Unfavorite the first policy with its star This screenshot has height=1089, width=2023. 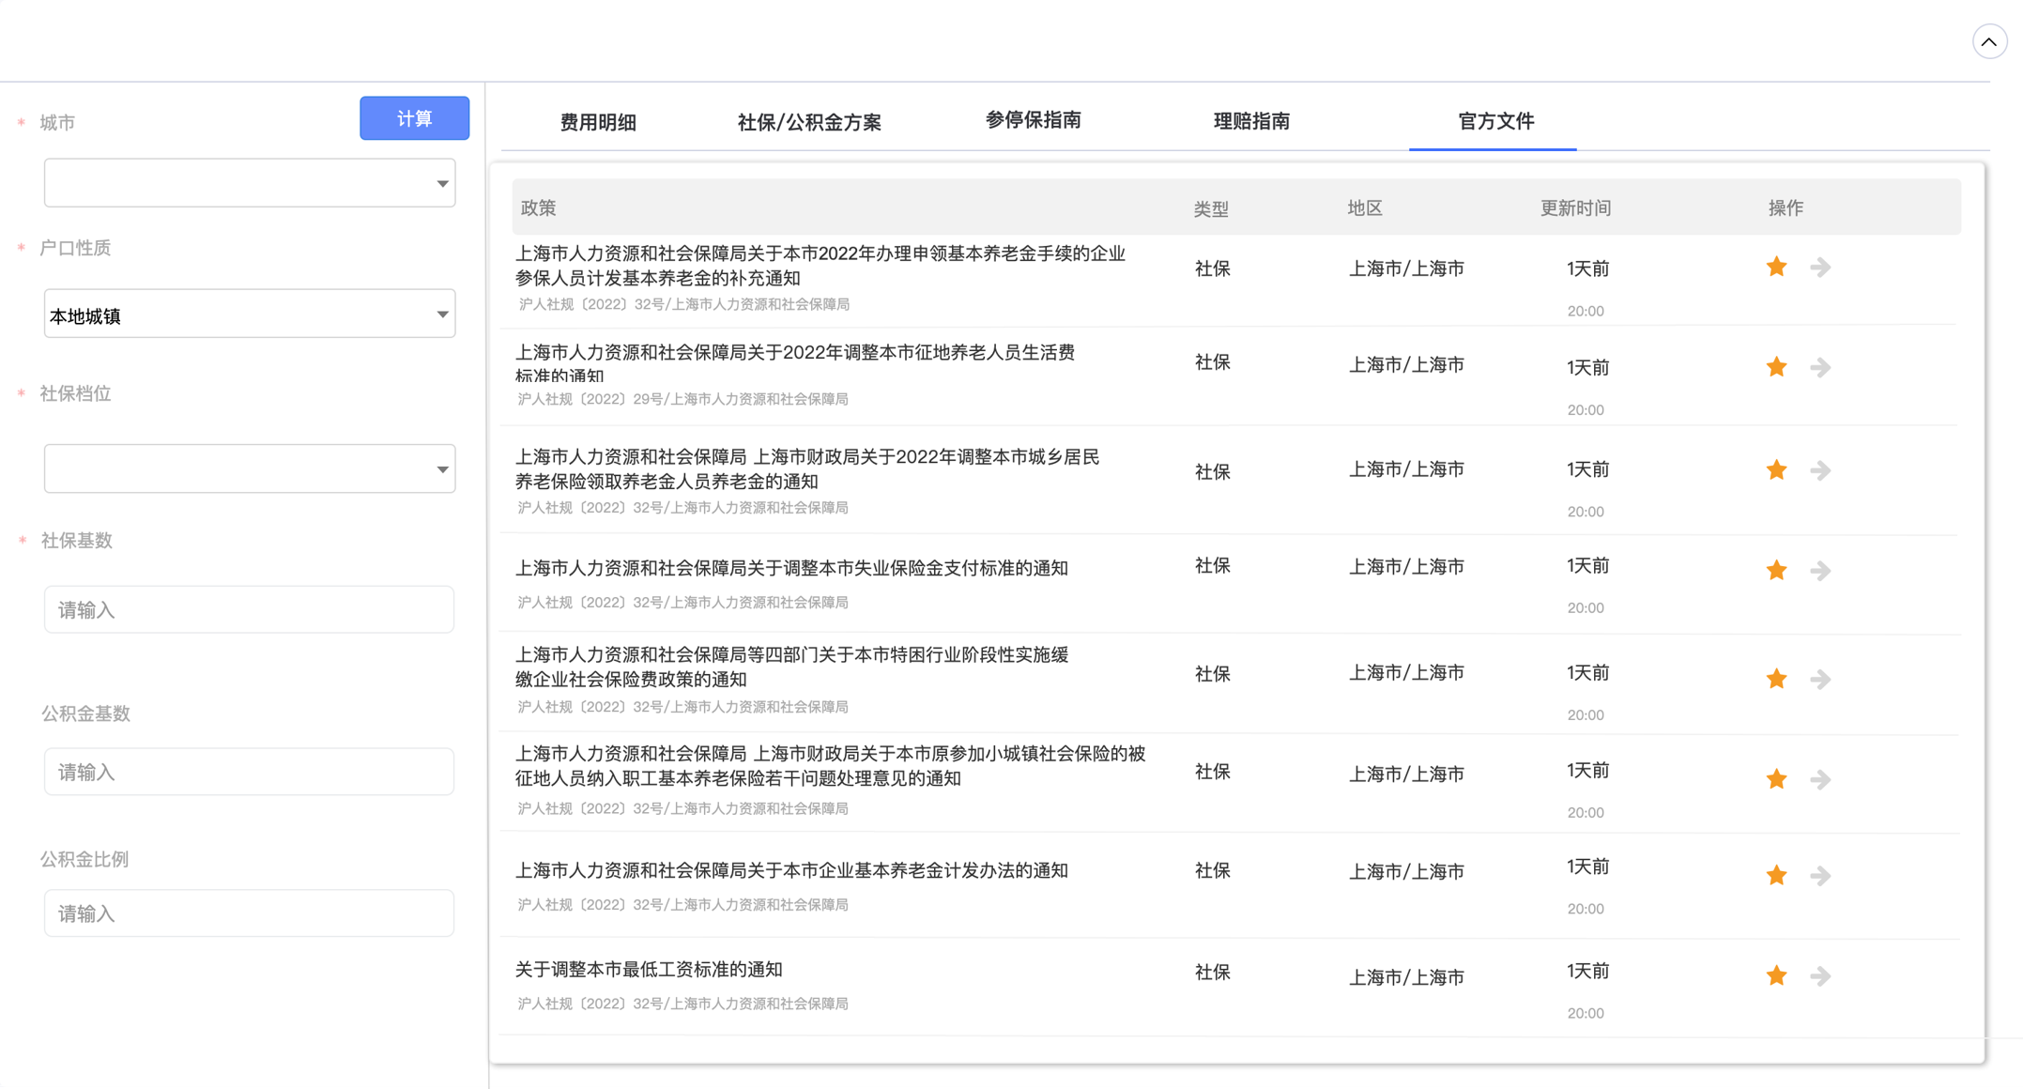coord(1776,268)
